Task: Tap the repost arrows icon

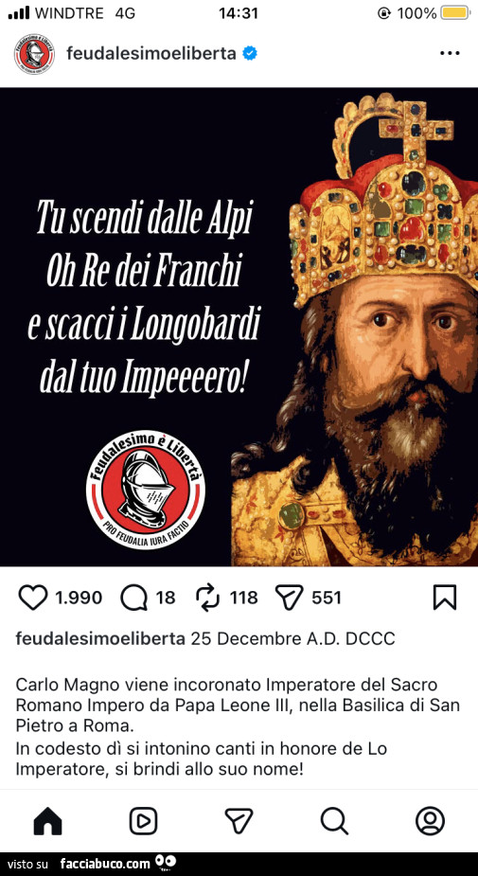Action: 209,599
